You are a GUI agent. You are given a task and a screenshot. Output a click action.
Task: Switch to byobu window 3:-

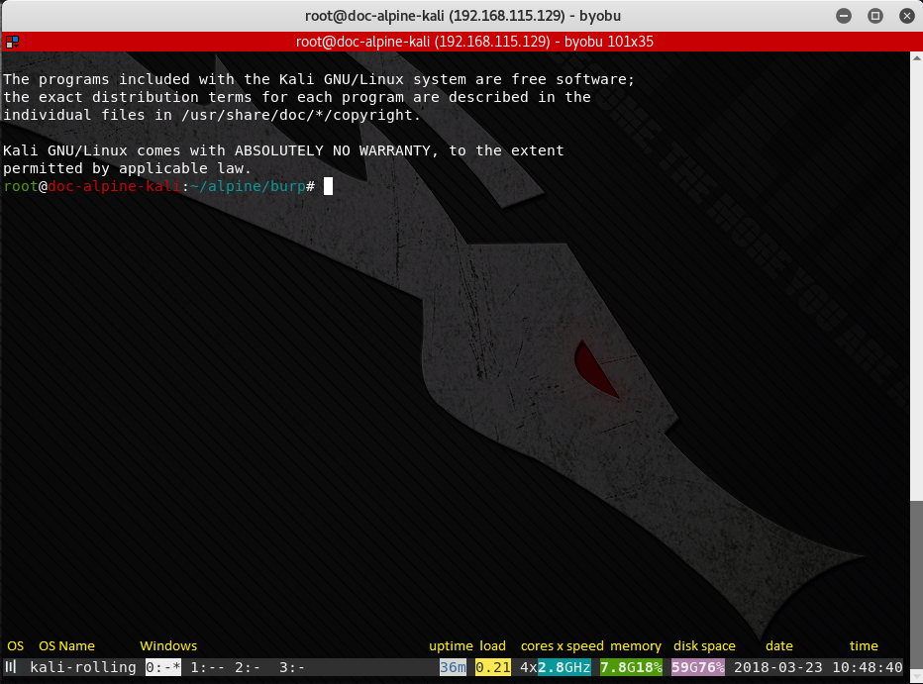pos(292,667)
